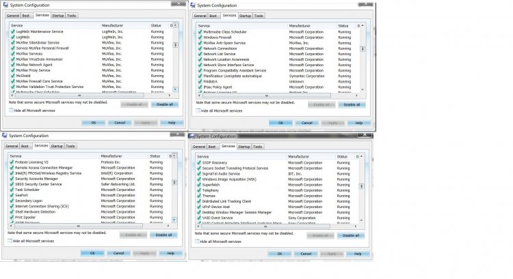Click vertical scrollbar down arrow in the Protexis window
Viewport: 513px width, 279px height.
pos(174,220)
